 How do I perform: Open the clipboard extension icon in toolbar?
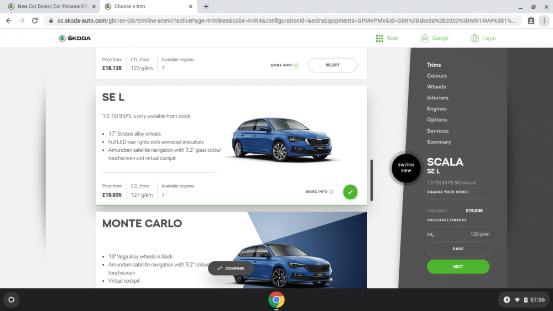(x=531, y=21)
